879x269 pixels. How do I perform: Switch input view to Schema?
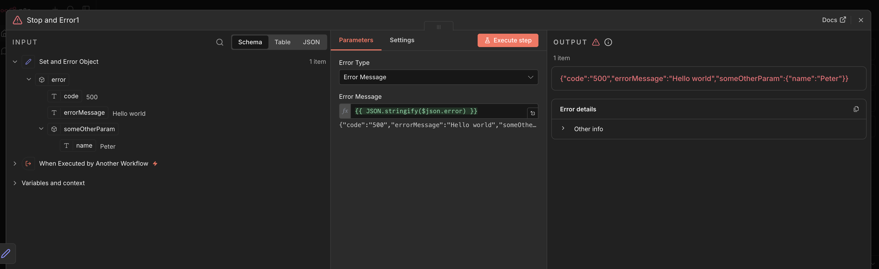[250, 42]
